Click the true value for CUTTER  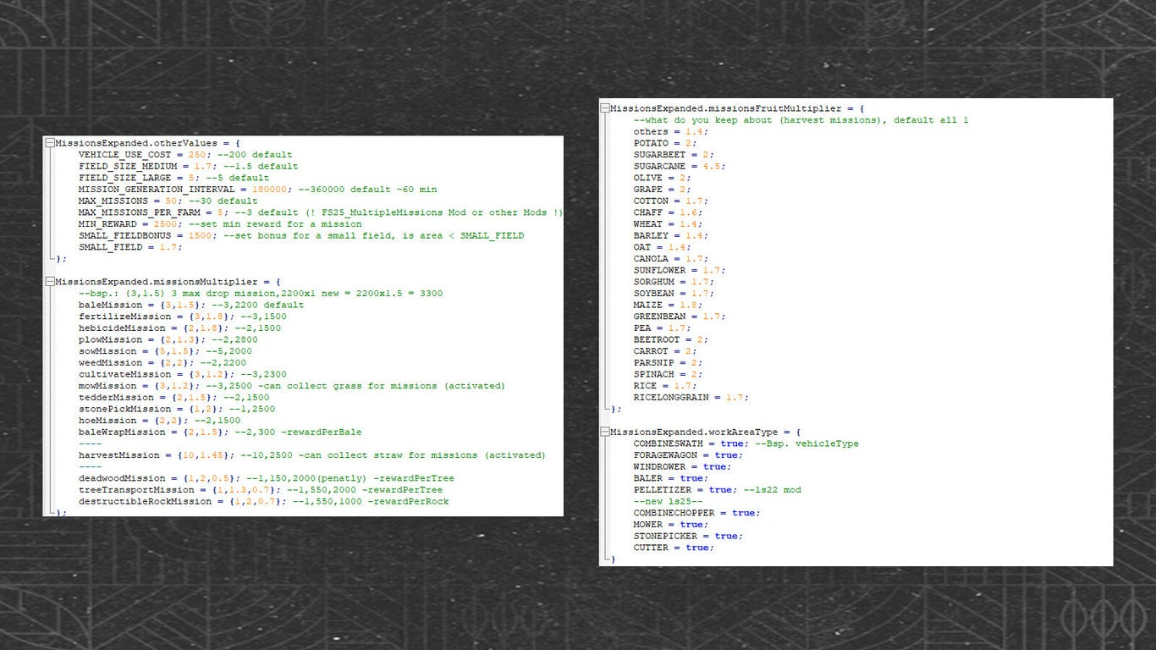(697, 548)
